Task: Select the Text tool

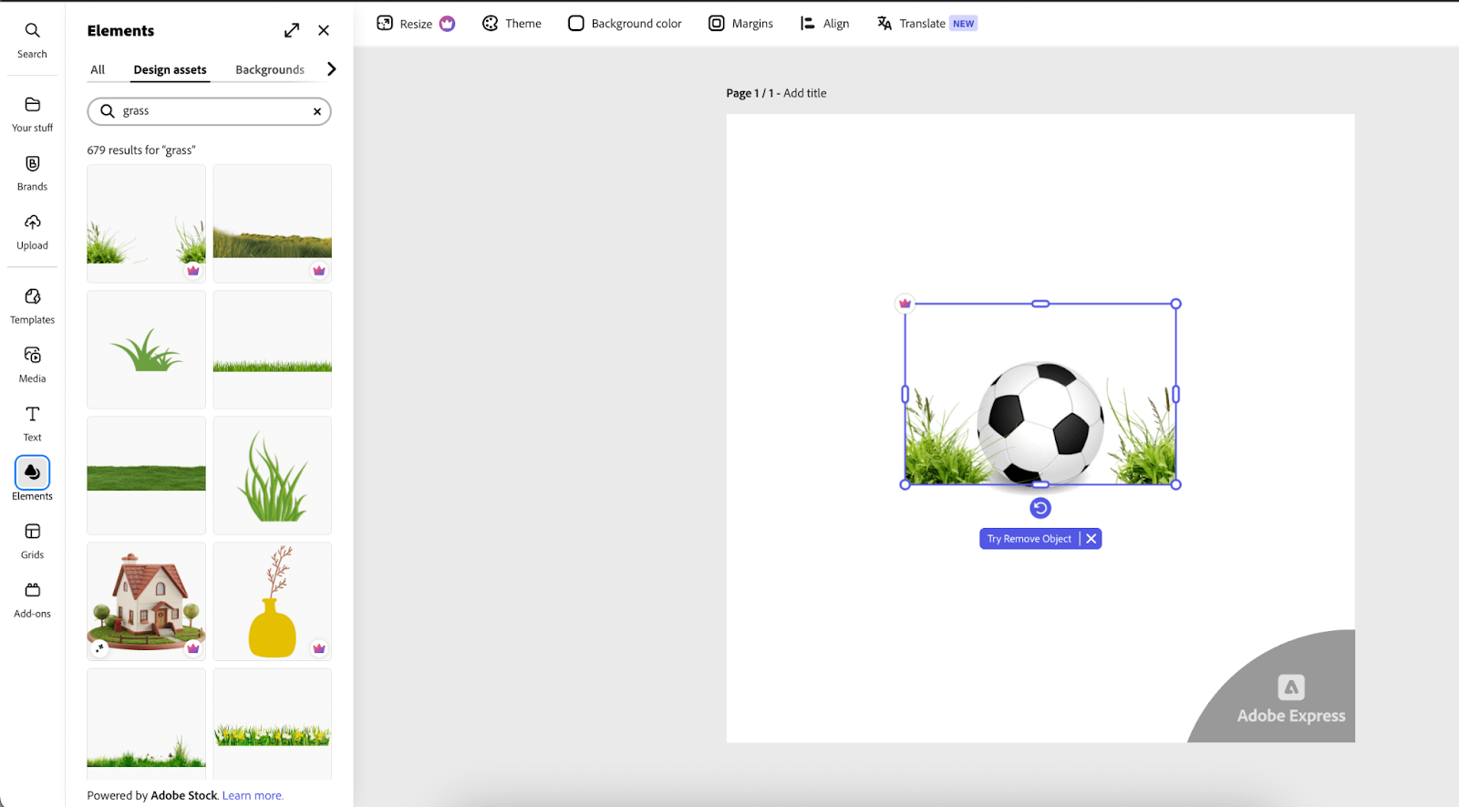Action: click(x=32, y=424)
